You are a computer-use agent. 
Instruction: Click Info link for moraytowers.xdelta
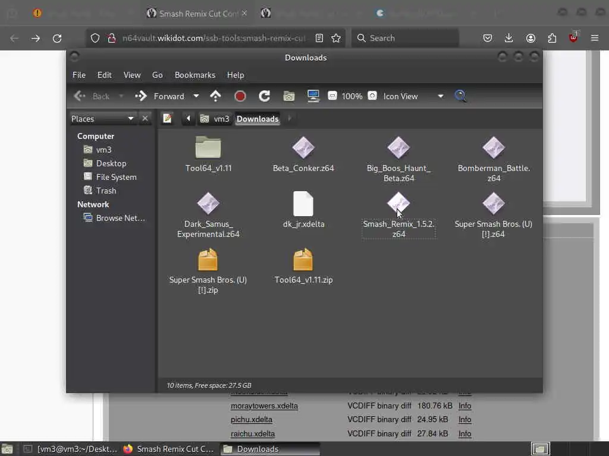pos(464,406)
